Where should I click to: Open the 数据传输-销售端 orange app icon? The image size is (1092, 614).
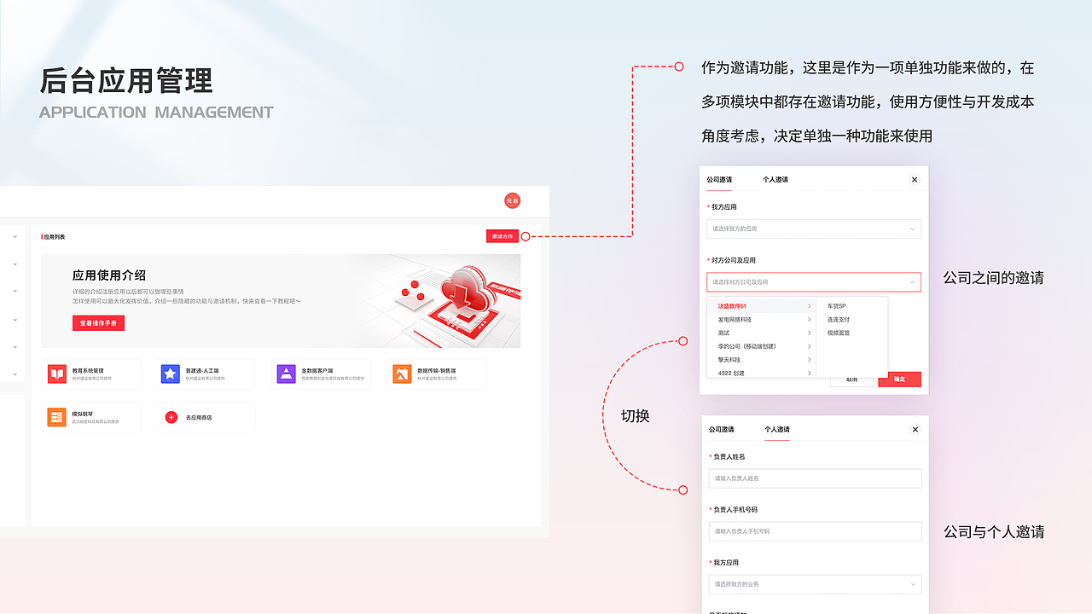401,373
